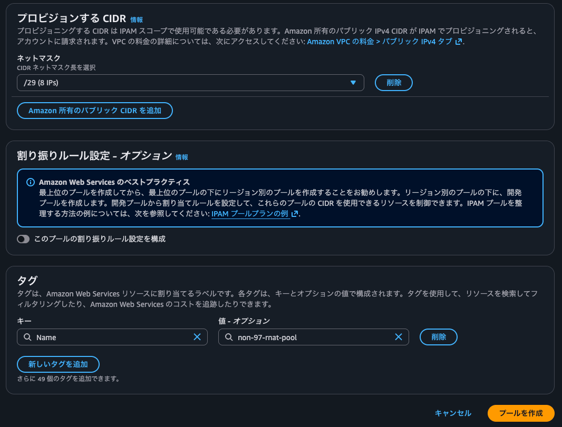
Task: Enable このプールの割り振りルール設定を構成 toggle
Action: tap(23, 239)
